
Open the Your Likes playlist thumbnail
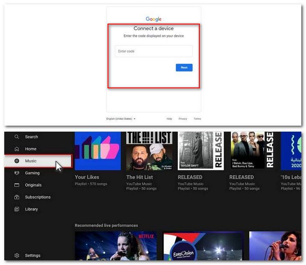coord(97,151)
